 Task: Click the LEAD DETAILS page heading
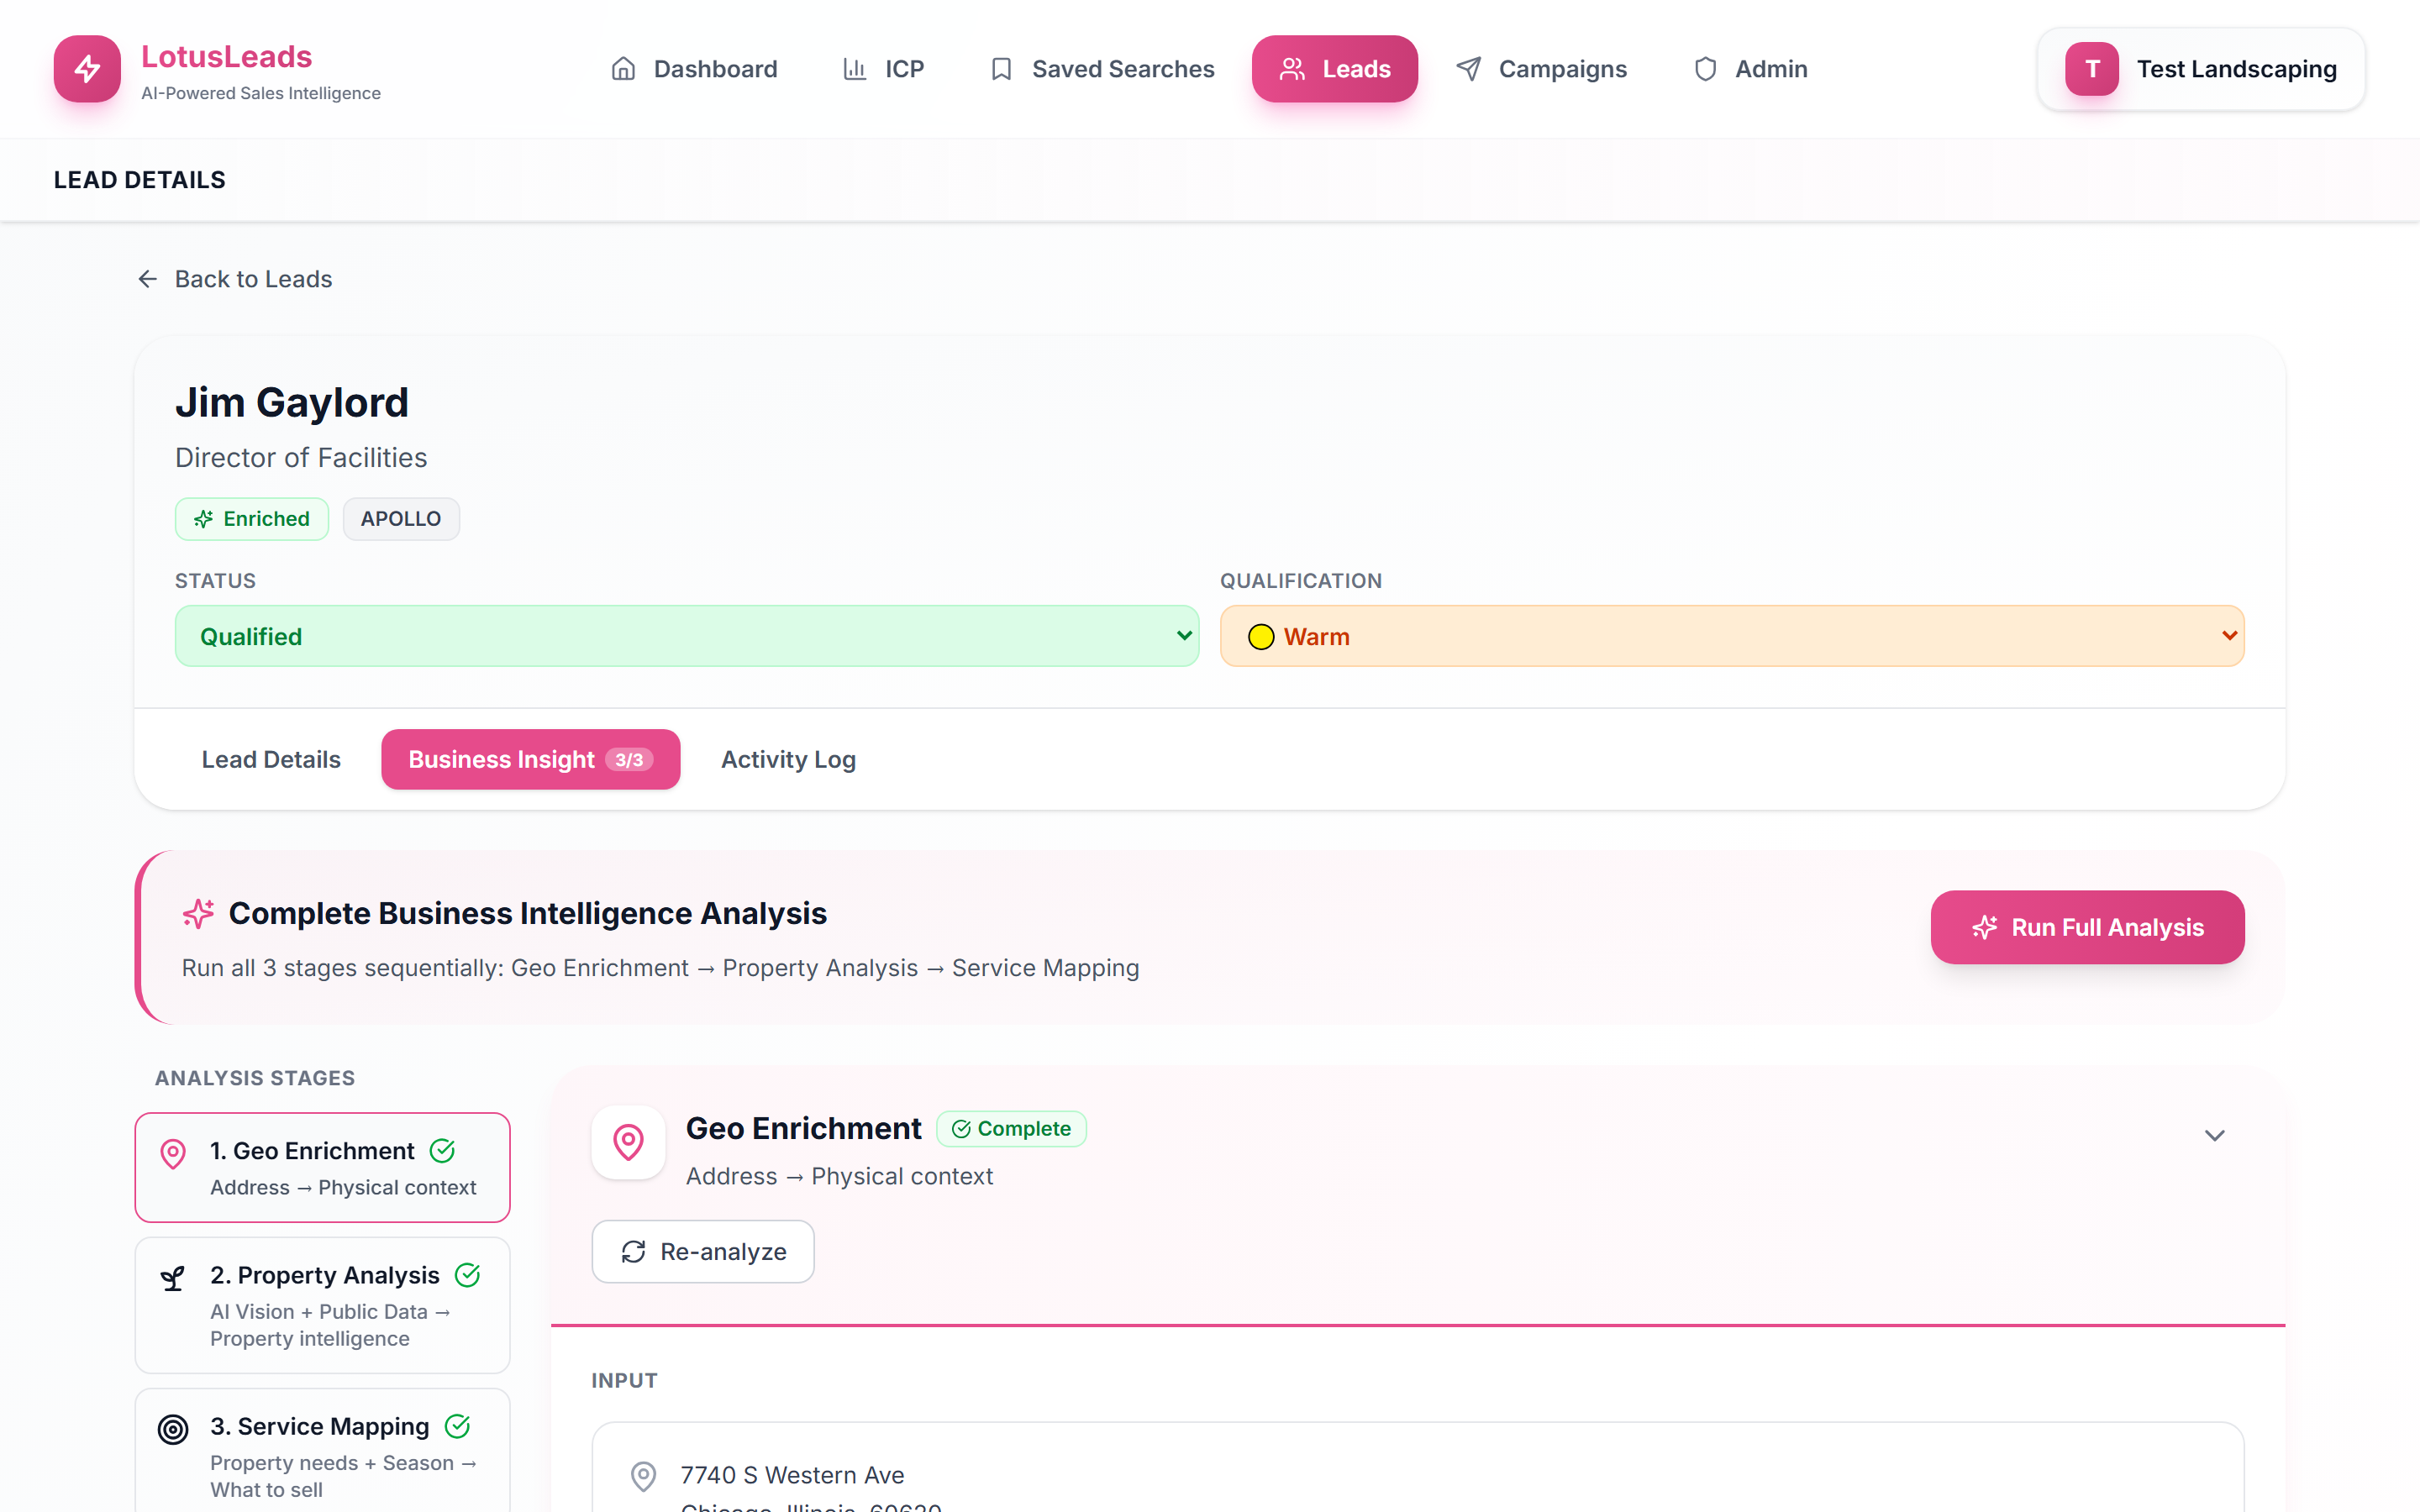(140, 180)
